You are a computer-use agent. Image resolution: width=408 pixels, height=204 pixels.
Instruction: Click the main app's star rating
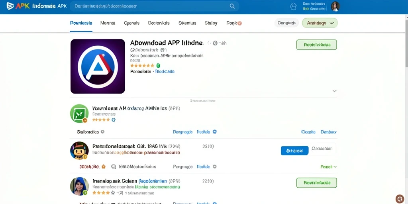point(142,65)
